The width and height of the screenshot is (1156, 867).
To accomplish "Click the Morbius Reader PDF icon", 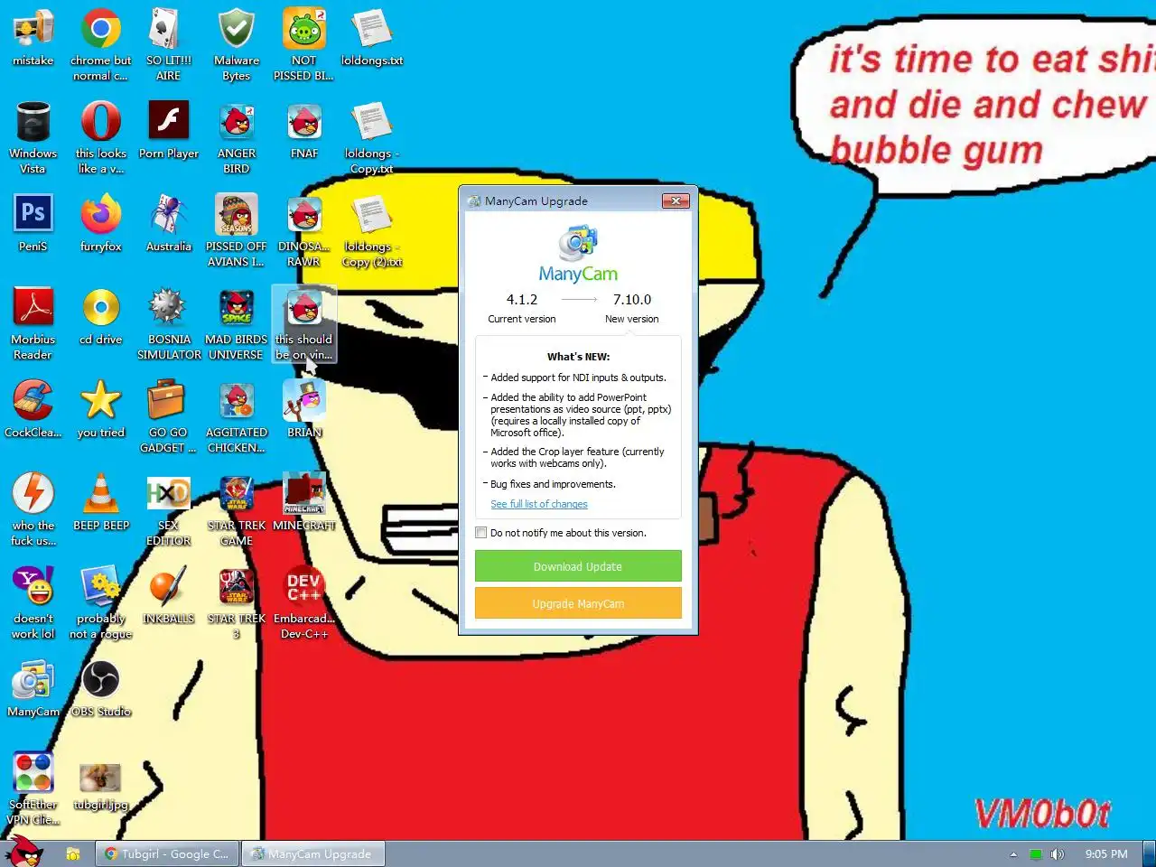I will coord(33,309).
